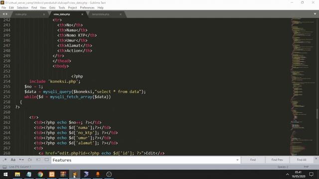319x179 pixels.
Task: Show hidden system tray icons
Action: point(287,175)
